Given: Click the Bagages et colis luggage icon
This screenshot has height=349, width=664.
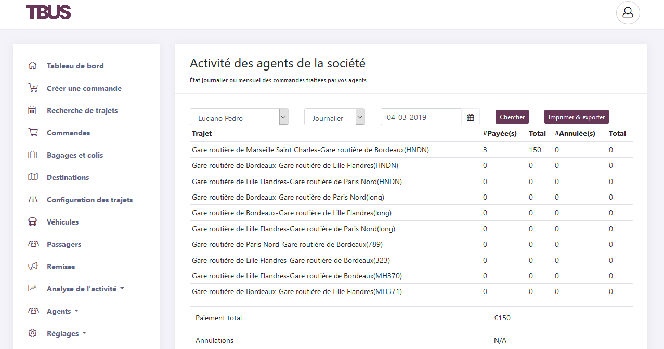Looking at the screenshot, I should pos(32,155).
